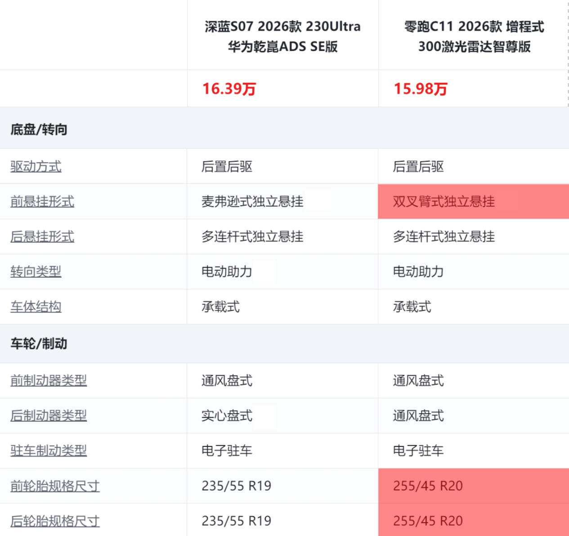Open the 前制动器类型 link

[x=49, y=381]
